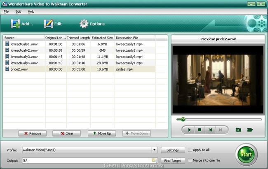The image size is (268, 169).
Task: Click the Move Down button
Action: (136, 133)
